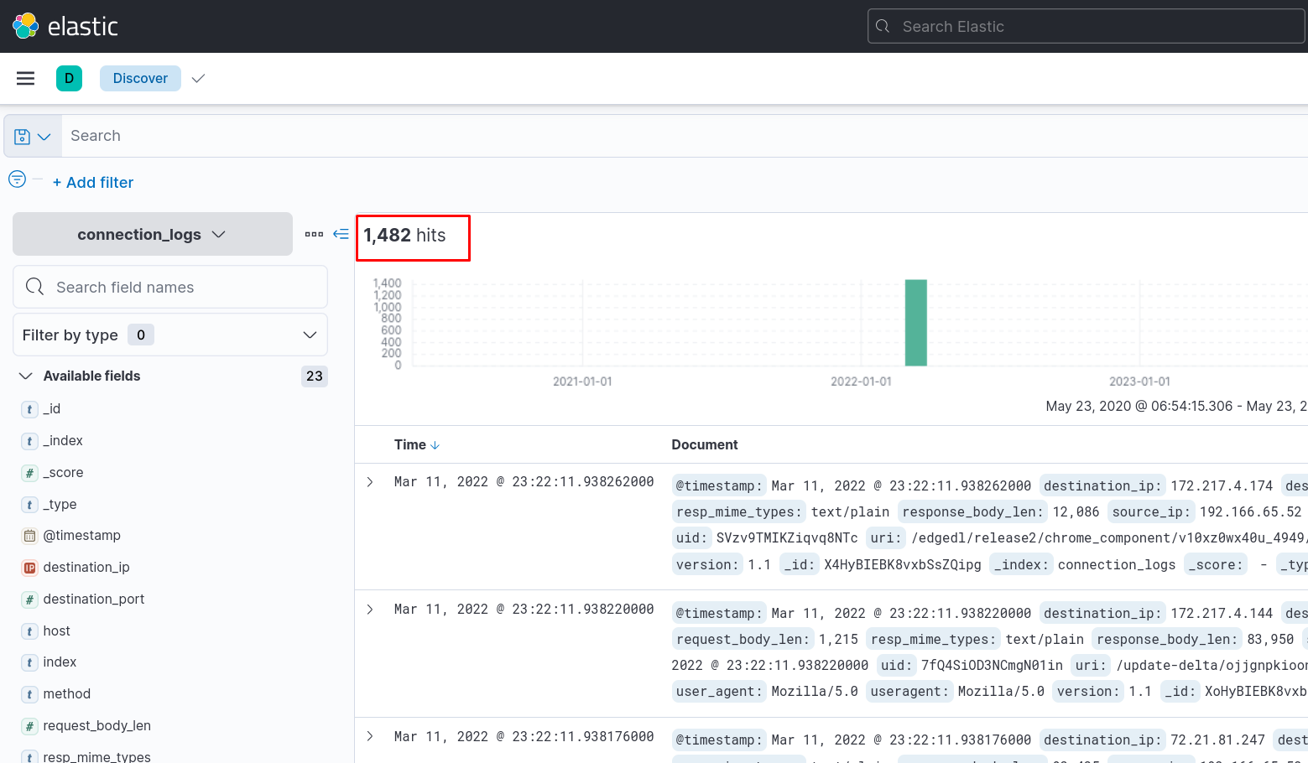Select the host field

pos(56,631)
